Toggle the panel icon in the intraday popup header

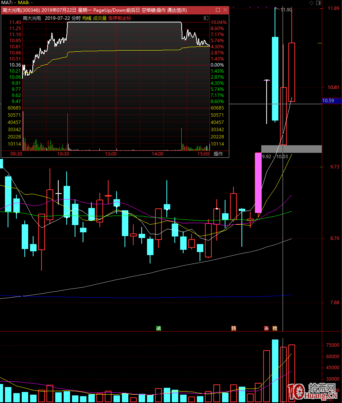206,18
